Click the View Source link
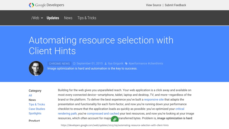Screen dimensions: 229x129 click(x=153, y=5)
